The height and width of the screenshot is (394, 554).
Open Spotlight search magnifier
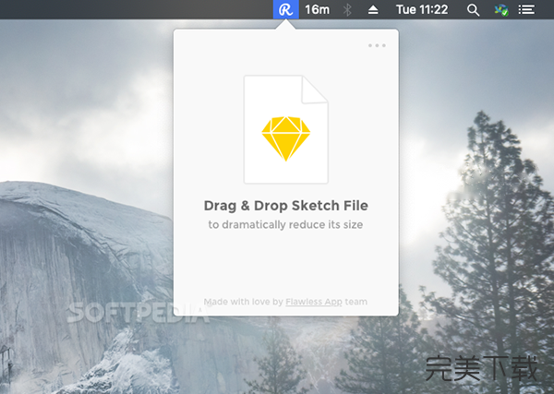tap(473, 9)
